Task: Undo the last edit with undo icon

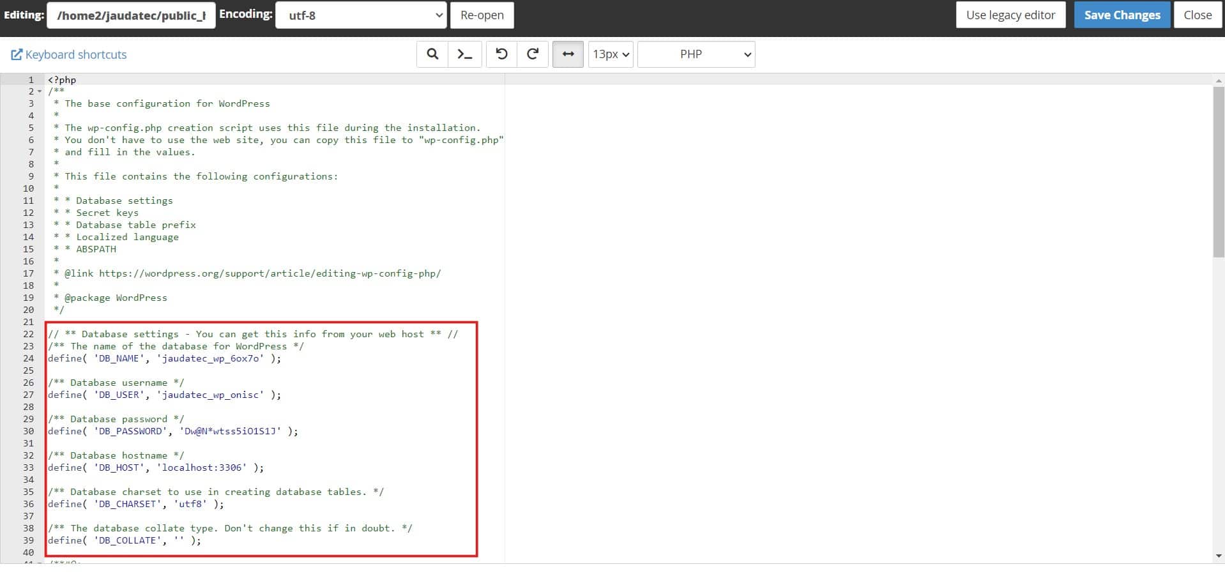Action: [501, 54]
